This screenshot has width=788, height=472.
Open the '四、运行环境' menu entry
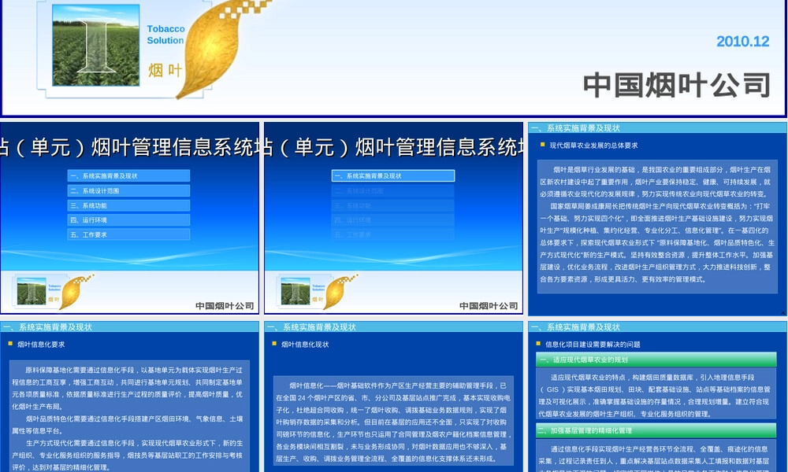128,219
